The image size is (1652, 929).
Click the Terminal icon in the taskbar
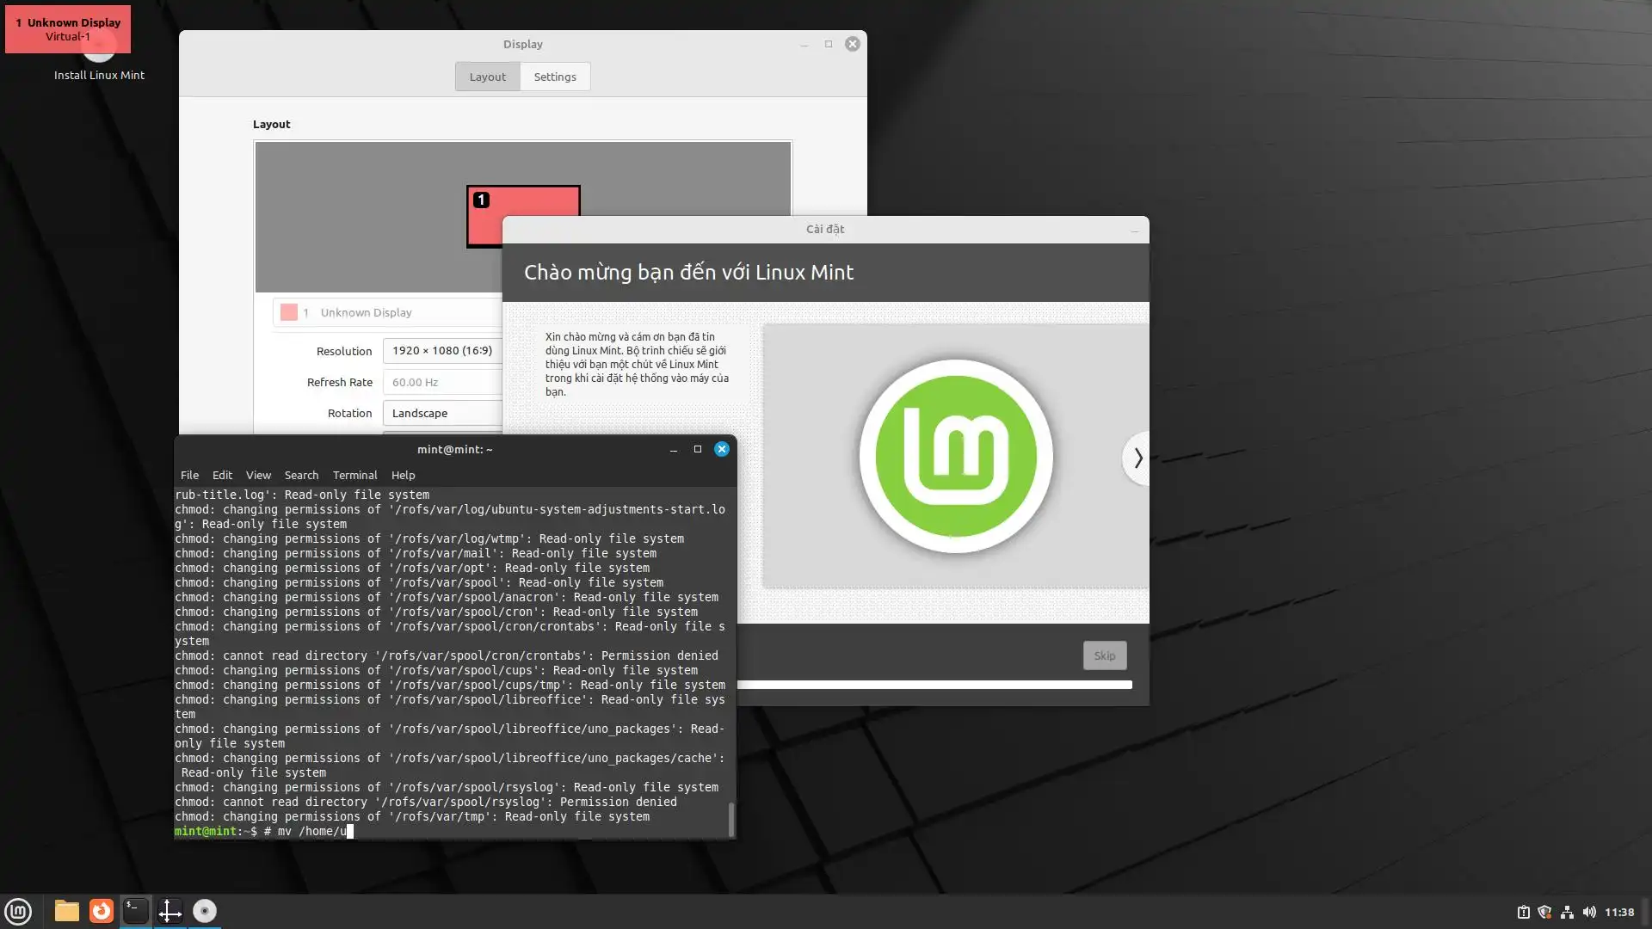pos(135,911)
